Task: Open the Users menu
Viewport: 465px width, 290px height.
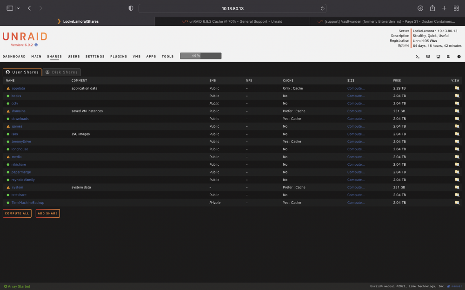Action: [73, 57]
